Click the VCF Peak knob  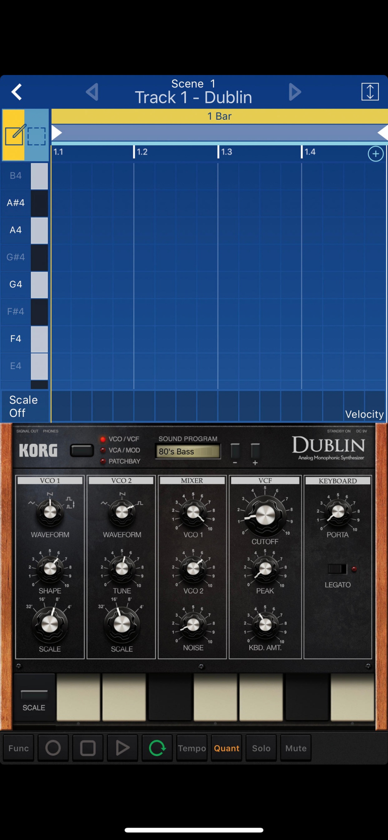265,569
